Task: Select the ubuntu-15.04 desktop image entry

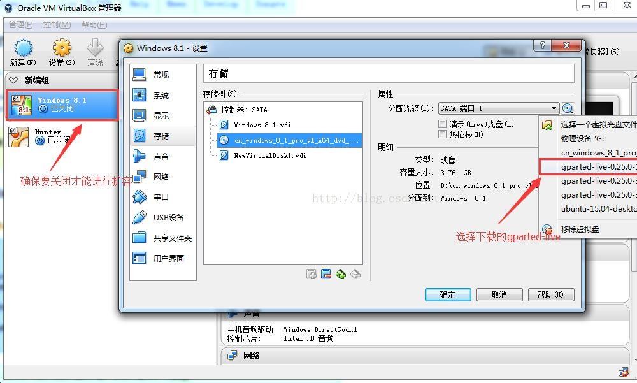Action: click(x=598, y=208)
